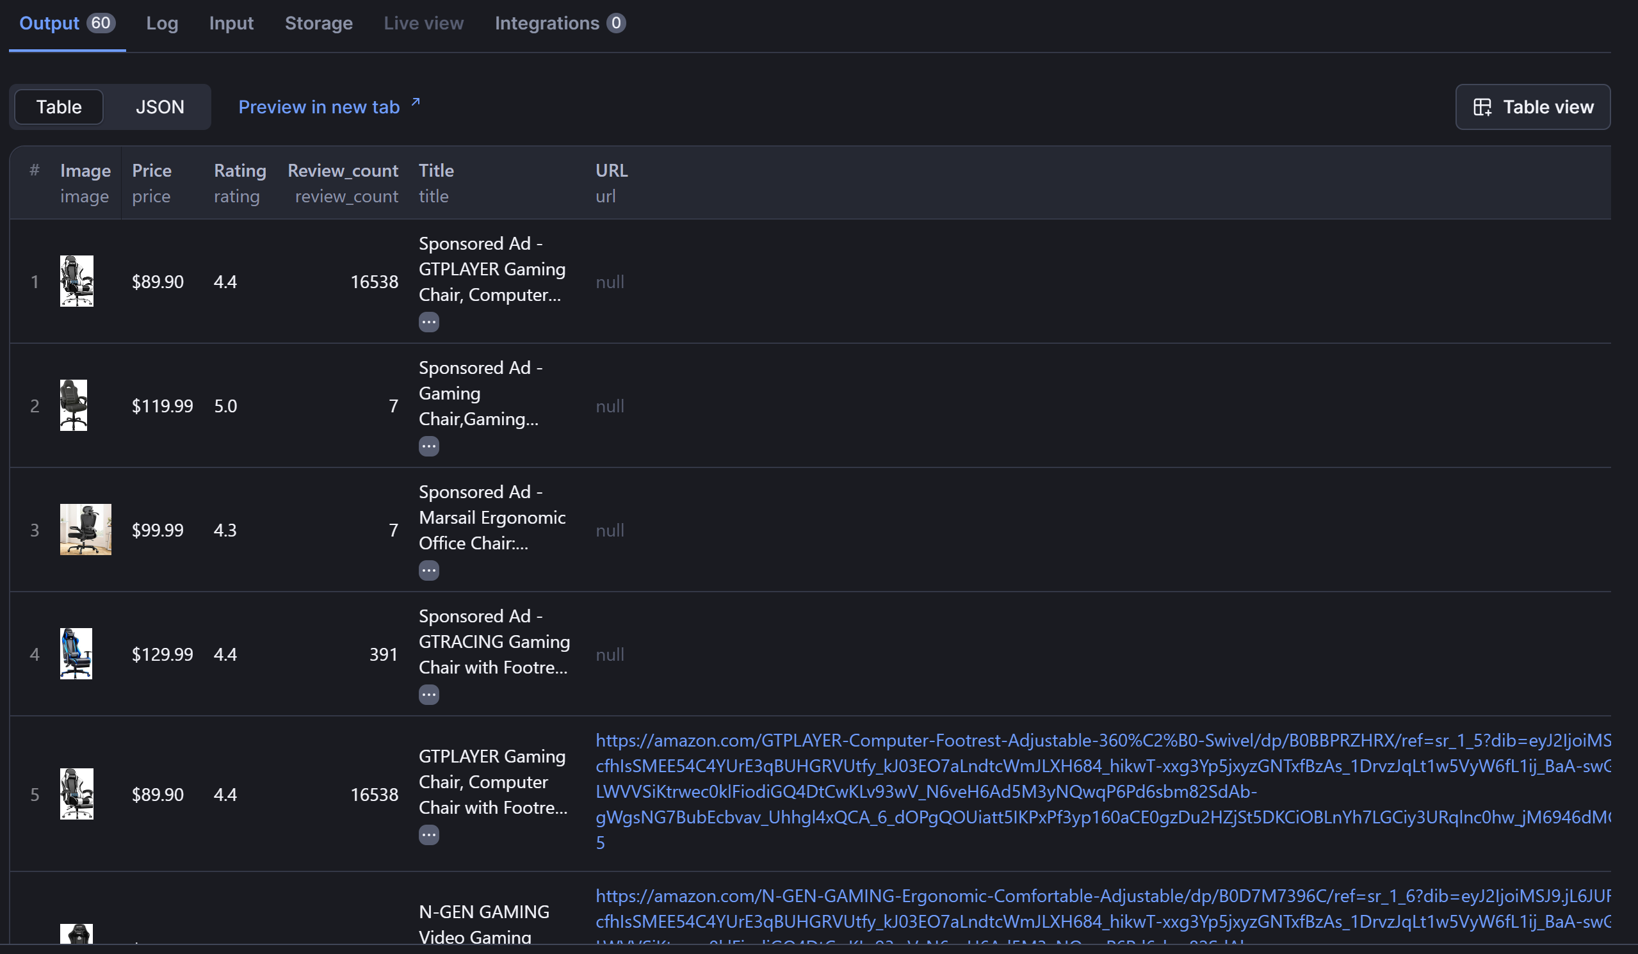This screenshot has width=1638, height=954.
Task: Click the table grid icon in Table view
Action: [x=1482, y=107]
